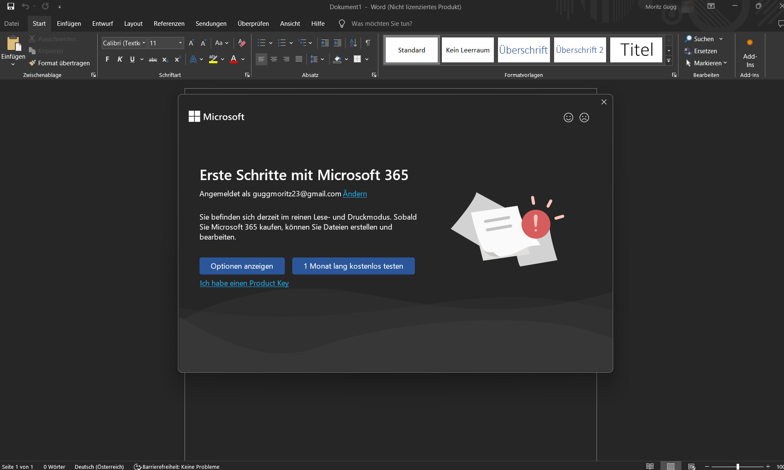Switch to the Referenzen tab

pos(169,24)
